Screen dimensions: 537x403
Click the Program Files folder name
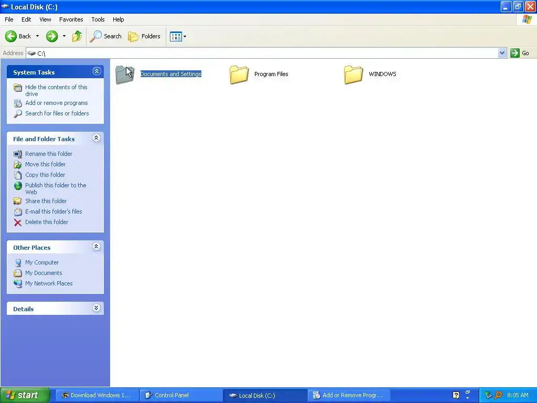pos(271,74)
